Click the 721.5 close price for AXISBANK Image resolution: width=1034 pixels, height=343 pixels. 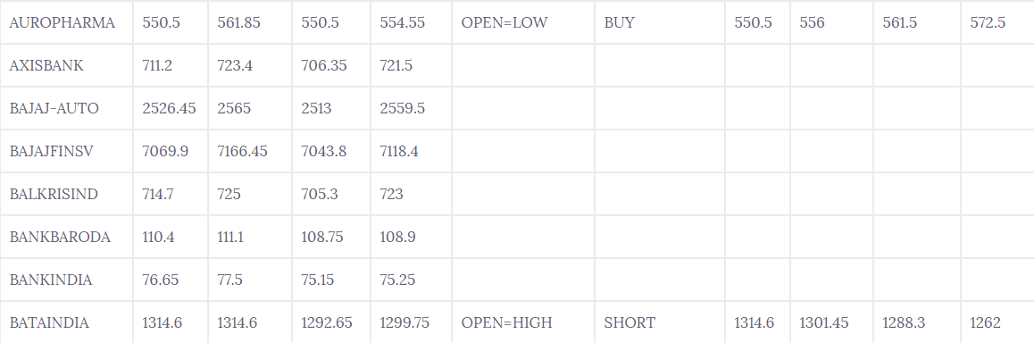click(411, 65)
